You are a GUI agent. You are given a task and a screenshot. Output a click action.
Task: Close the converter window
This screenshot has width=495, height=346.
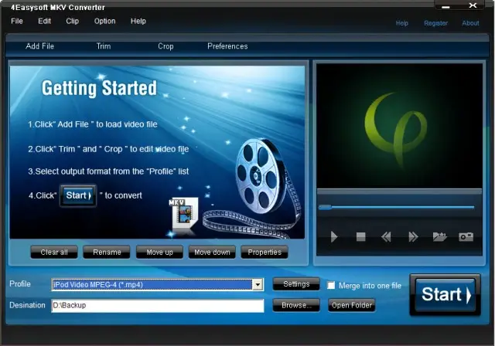(473, 5)
